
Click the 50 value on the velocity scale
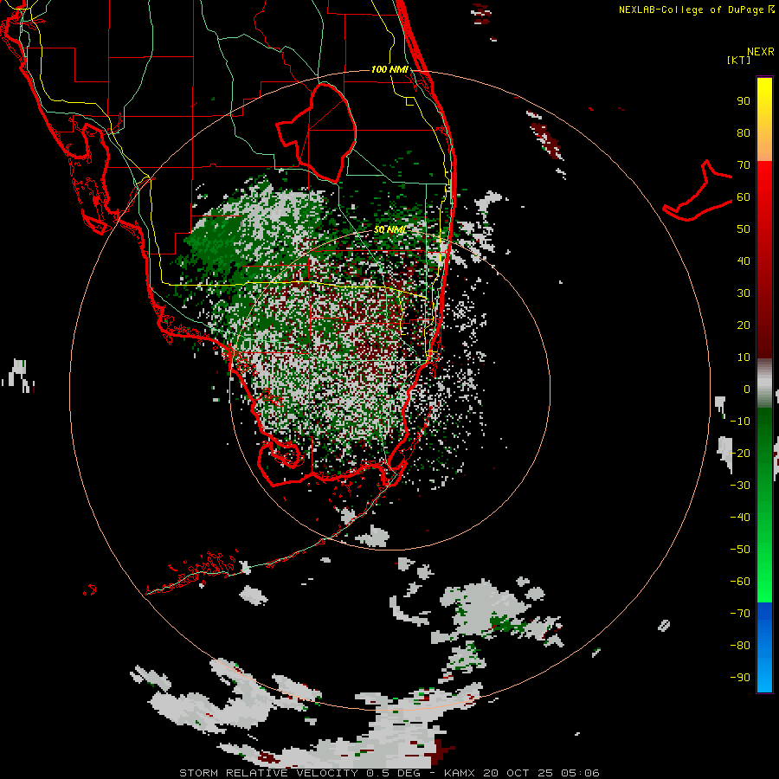click(744, 229)
